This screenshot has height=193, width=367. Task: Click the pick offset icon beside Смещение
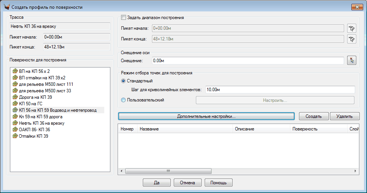[x=351, y=61]
